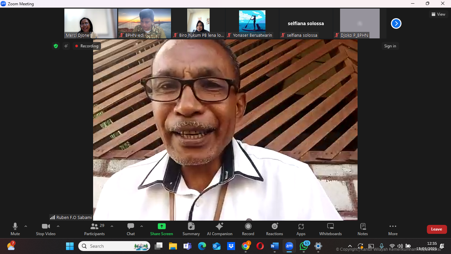Open Reactions picker
Viewport: 451px width, 254px height.
pos(274,229)
